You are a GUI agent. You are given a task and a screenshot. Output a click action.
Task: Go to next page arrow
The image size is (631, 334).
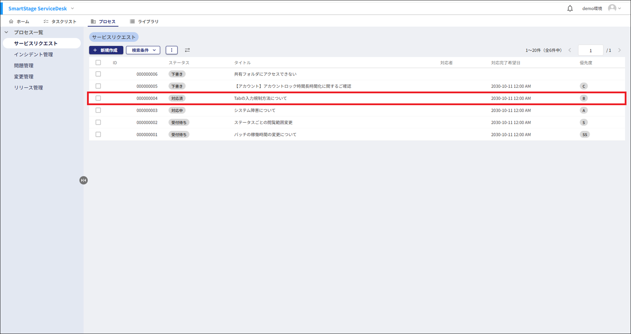point(619,50)
